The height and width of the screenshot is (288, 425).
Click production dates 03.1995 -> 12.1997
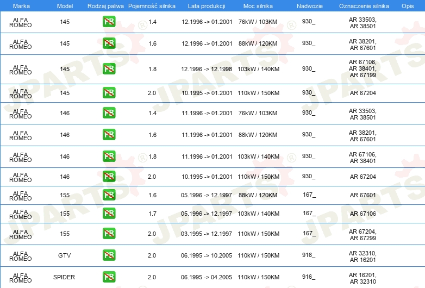pyautogui.click(x=207, y=234)
